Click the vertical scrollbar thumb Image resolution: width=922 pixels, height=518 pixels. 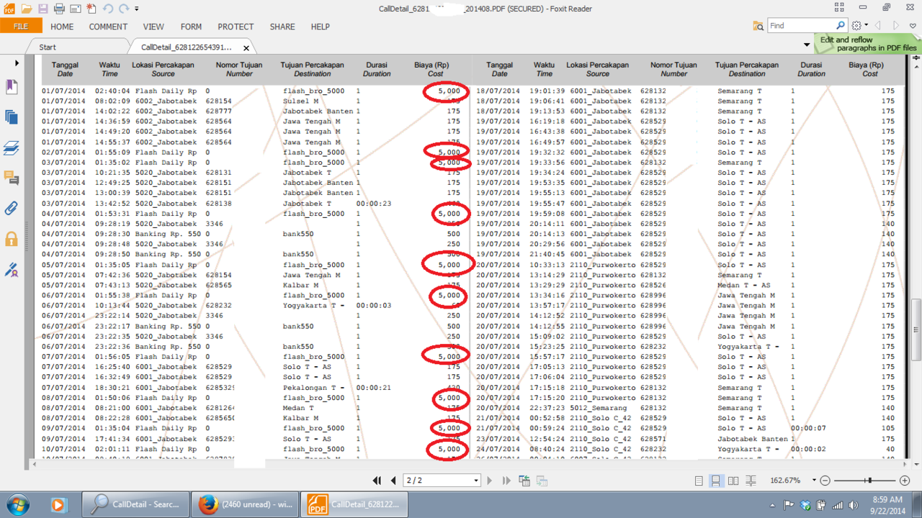point(916,328)
